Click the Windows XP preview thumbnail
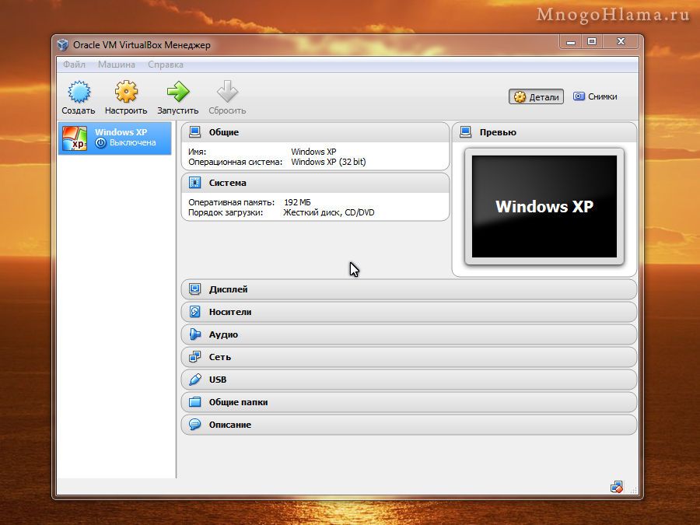The image size is (700, 525). pyautogui.click(x=544, y=206)
